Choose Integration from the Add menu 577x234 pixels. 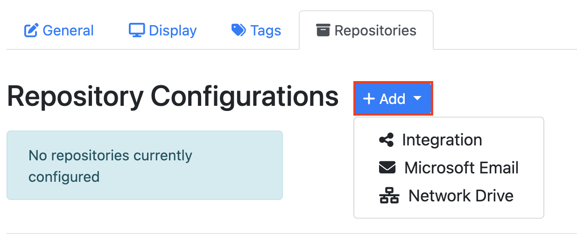click(x=442, y=140)
